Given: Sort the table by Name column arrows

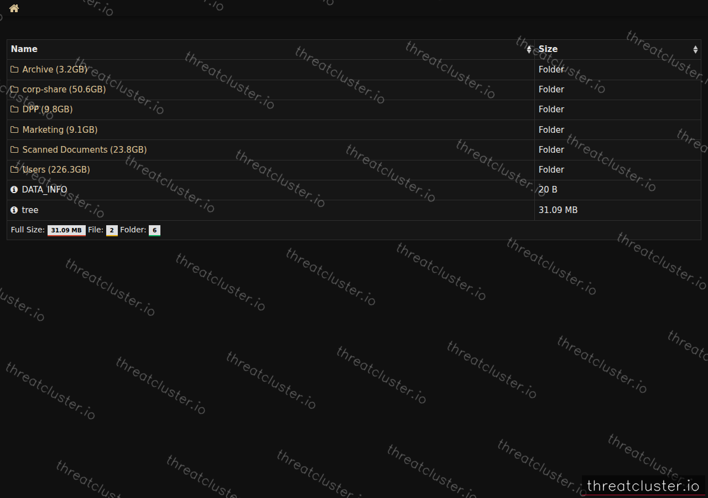Looking at the screenshot, I should [x=529, y=49].
